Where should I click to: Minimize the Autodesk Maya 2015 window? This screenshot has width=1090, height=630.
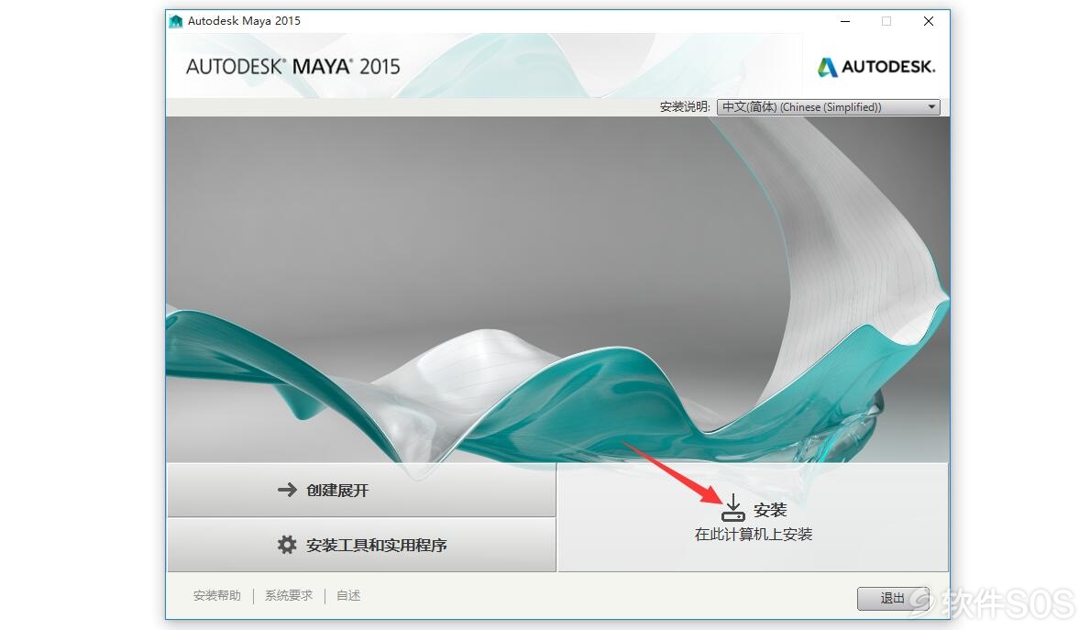click(845, 21)
